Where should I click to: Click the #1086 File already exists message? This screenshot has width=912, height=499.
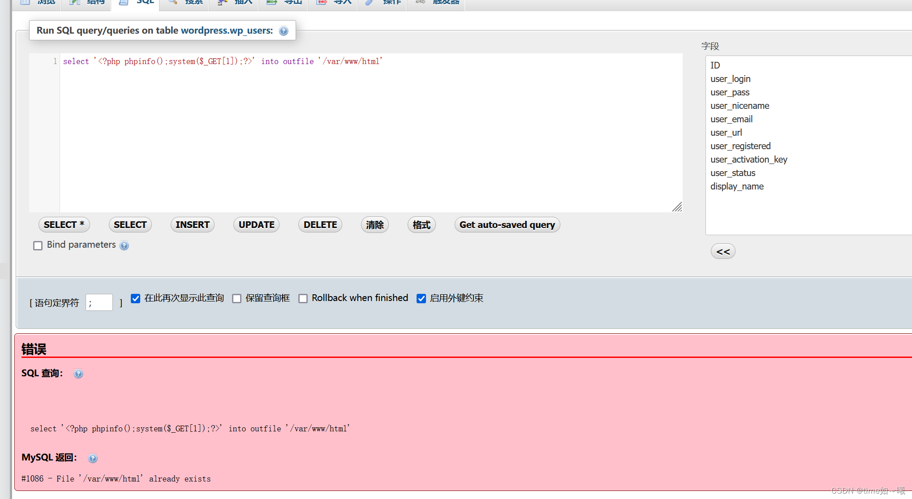116,479
